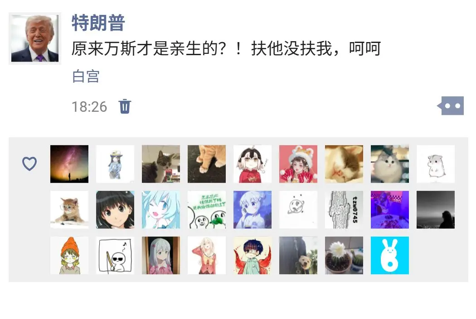Open the girl in red hat avatar

click(298, 164)
